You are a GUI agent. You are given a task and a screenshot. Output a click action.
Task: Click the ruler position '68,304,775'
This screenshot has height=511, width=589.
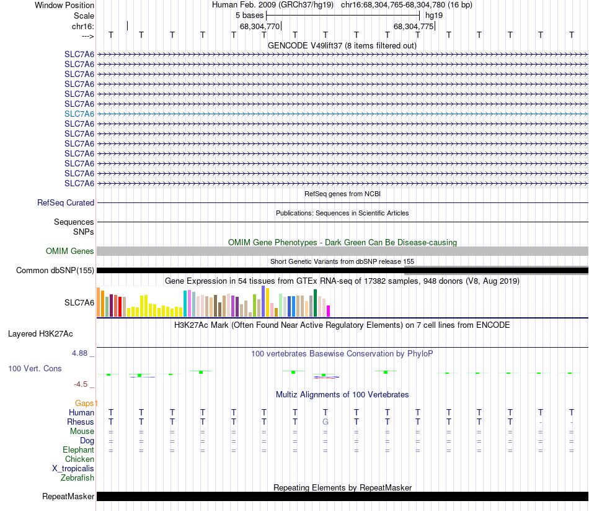[414, 26]
